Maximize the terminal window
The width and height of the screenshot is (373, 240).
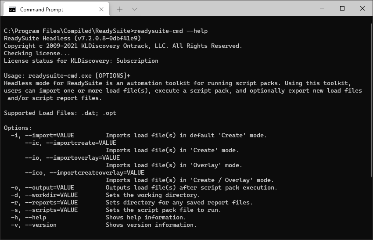pos(342,8)
